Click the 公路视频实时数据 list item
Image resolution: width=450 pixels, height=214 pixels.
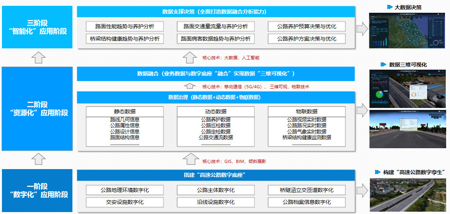pos(307,120)
